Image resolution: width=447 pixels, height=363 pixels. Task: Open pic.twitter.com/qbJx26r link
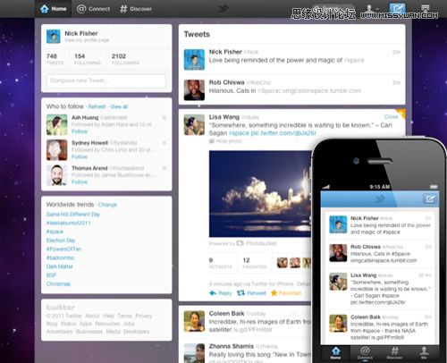pos(283,133)
